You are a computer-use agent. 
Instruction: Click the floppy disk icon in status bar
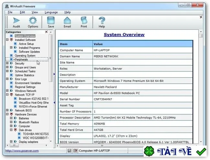pos(69,151)
